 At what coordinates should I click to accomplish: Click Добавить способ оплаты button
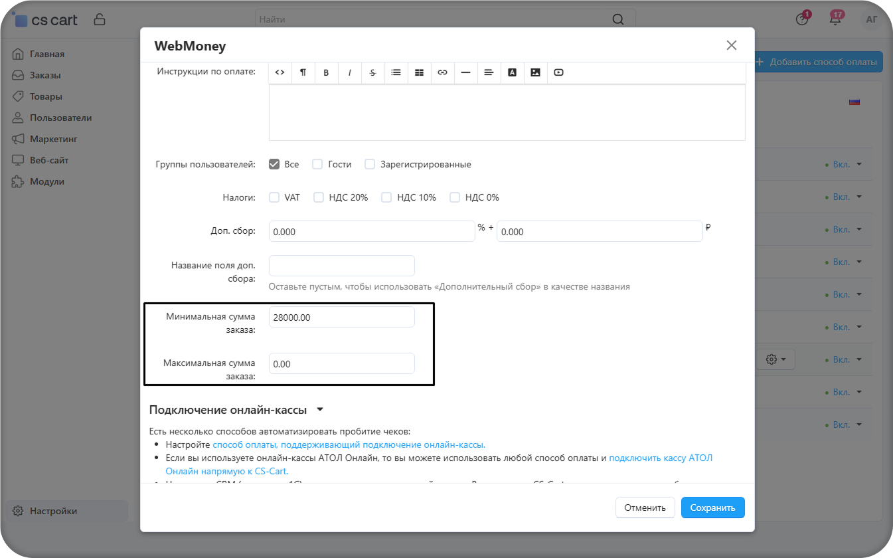(818, 62)
